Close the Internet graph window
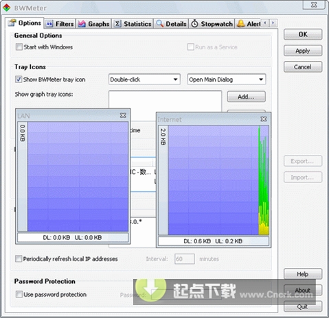The height and width of the screenshot is (318, 329). [264, 119]
